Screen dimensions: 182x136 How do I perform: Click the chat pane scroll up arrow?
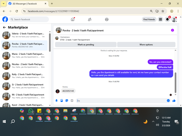175,50
